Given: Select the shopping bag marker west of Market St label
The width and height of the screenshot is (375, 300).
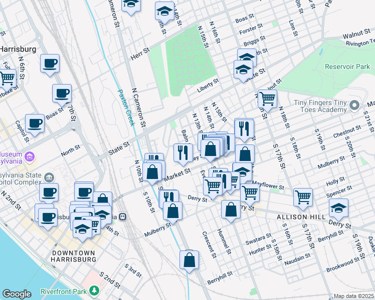Looking at the screenshot, I should [x=152, y=172].
